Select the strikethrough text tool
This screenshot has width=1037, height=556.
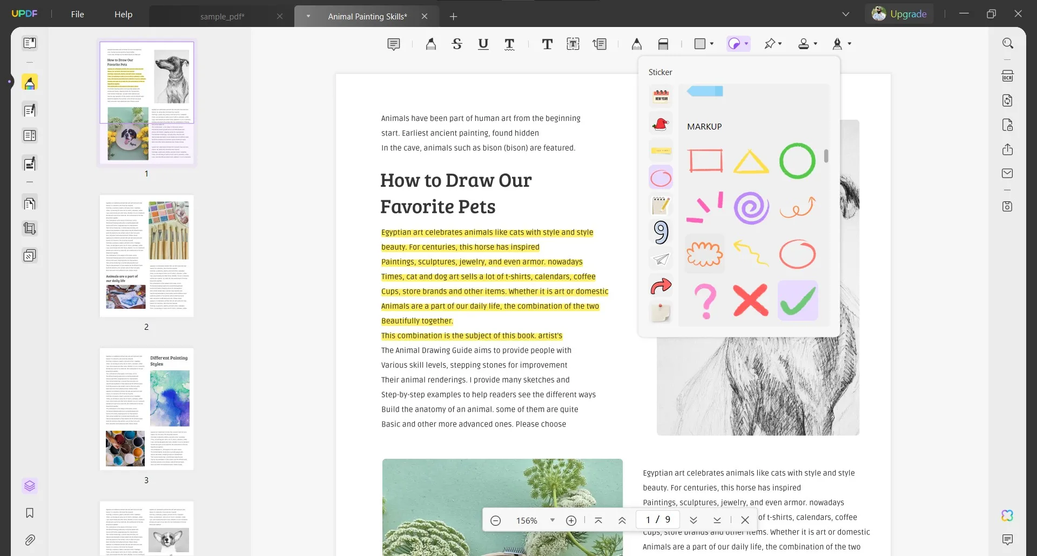point(457,44)
